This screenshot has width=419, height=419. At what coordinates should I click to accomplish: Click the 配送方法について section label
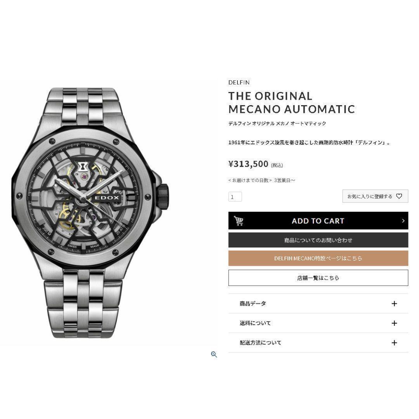pos(261,343)
